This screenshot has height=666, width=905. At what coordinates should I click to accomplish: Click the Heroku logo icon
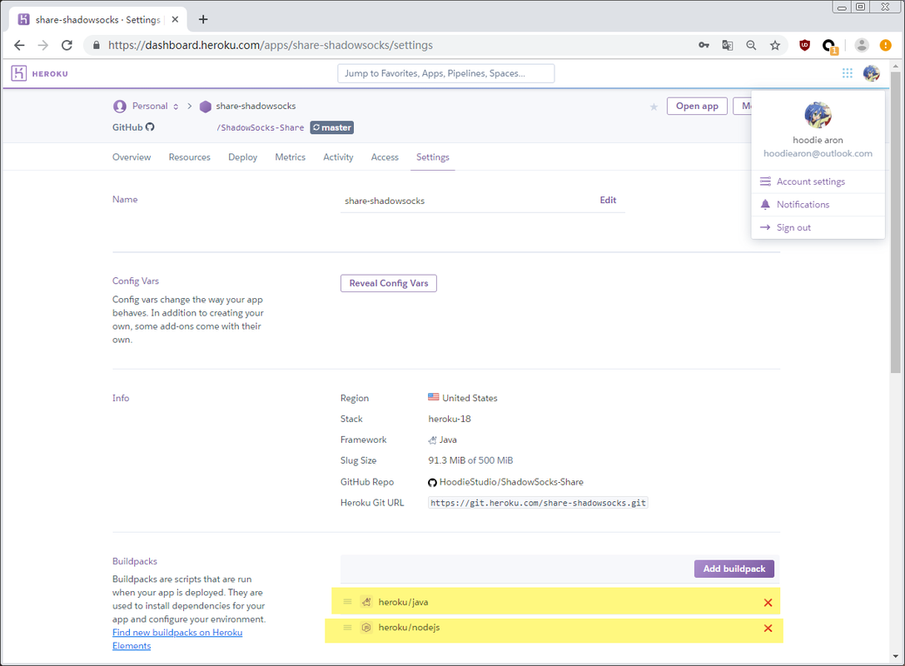click(19, 73)
